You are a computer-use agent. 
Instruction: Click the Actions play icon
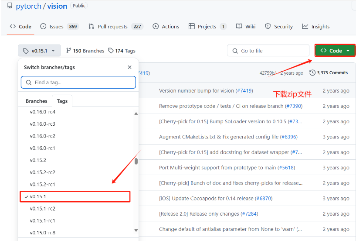[156, 26]
